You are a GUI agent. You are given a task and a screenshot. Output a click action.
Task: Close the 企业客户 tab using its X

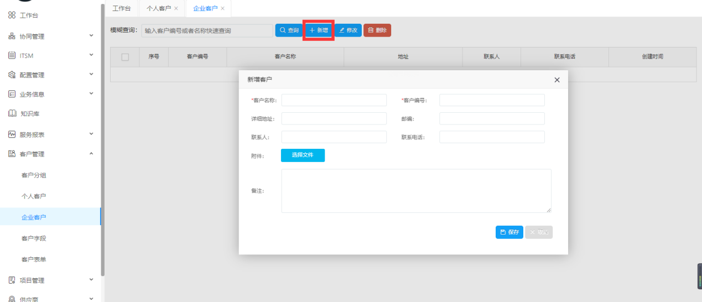tap(222, 9)
